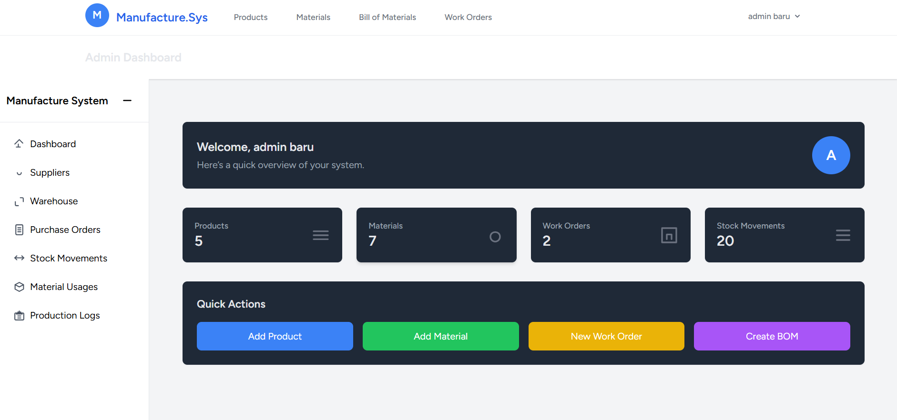
Task: Click the purple Create BOM button
Action: [x=772, y=336]
